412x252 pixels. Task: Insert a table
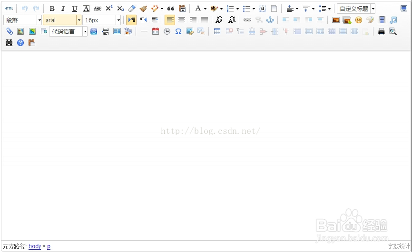217,31
